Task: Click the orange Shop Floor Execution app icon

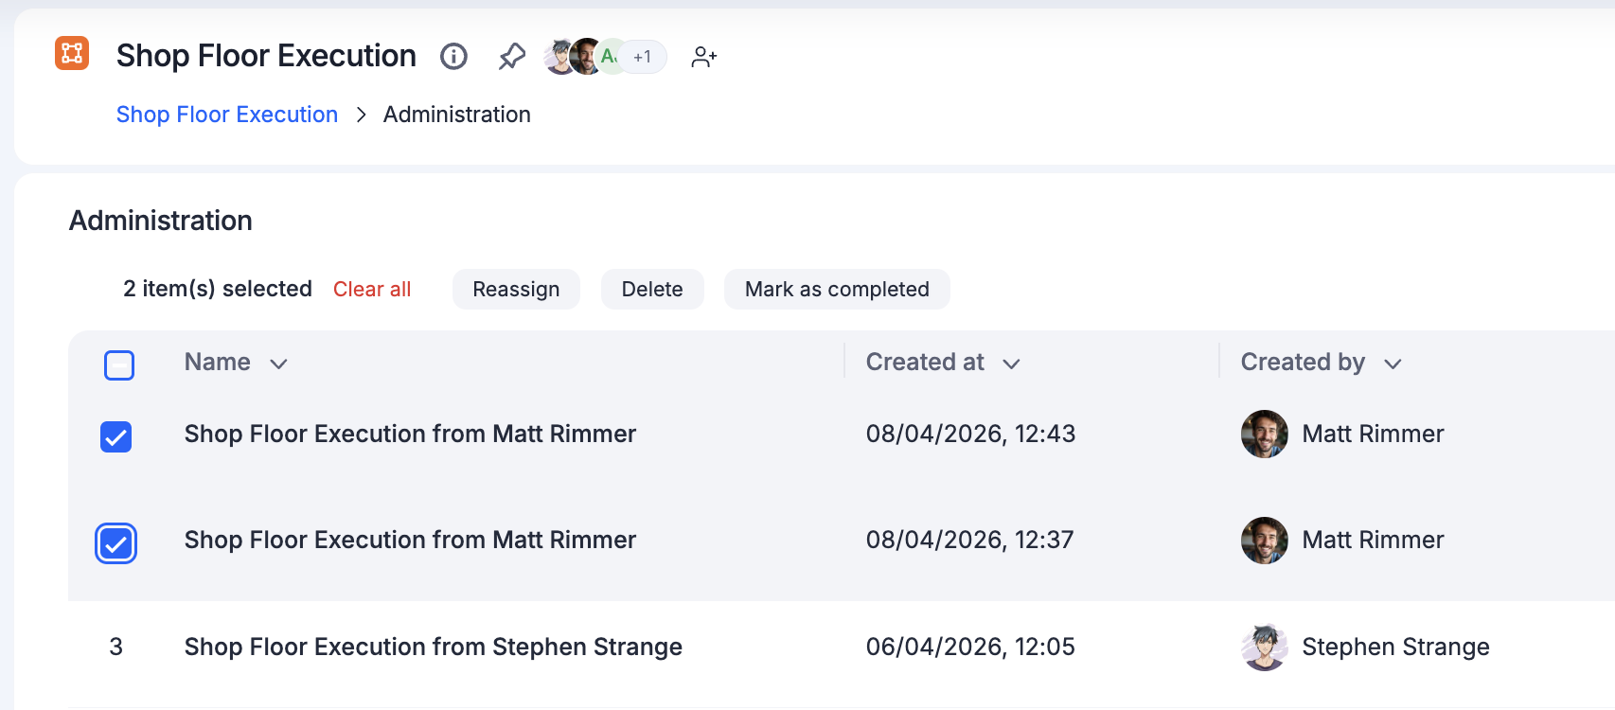Action: (x=72, y=53)
